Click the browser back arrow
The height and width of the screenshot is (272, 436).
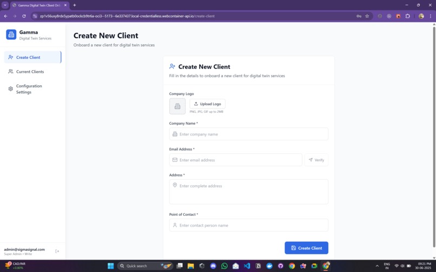pyautogui.click(x=5, y=16)
